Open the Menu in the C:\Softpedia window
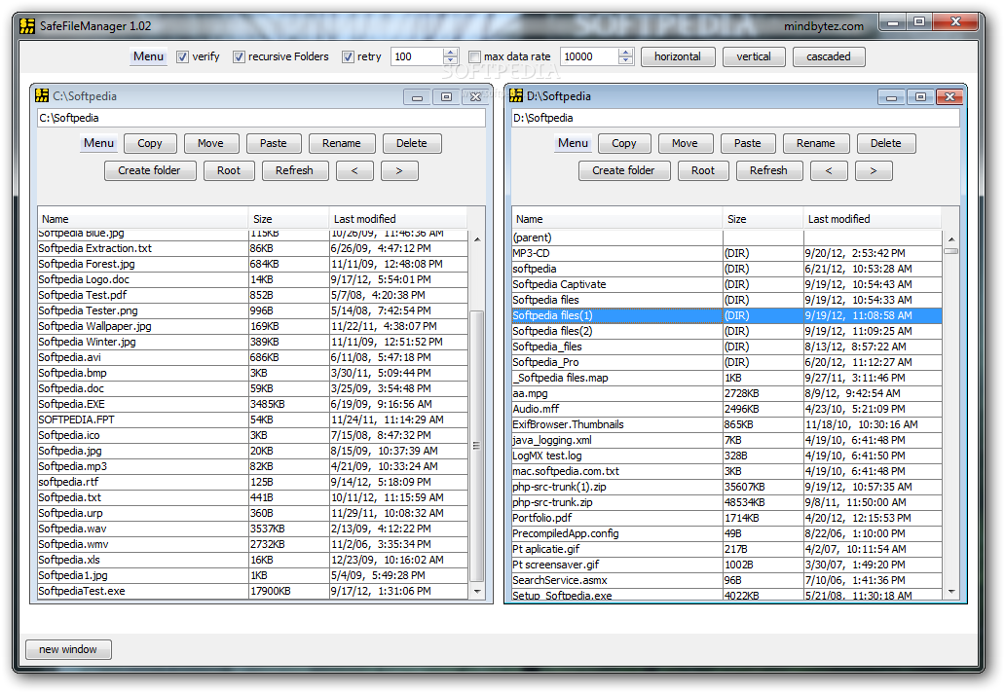Screen dimensions: 1005x693 tap(98, 143)
